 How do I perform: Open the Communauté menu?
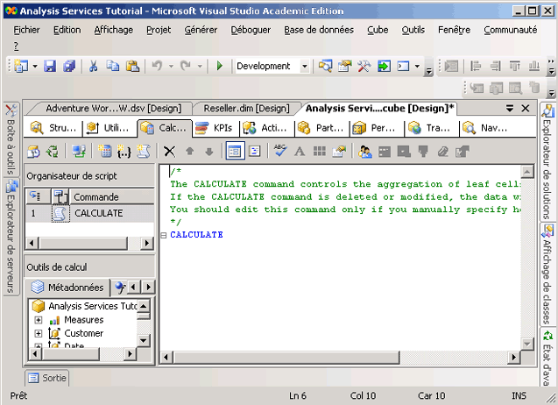511,30
